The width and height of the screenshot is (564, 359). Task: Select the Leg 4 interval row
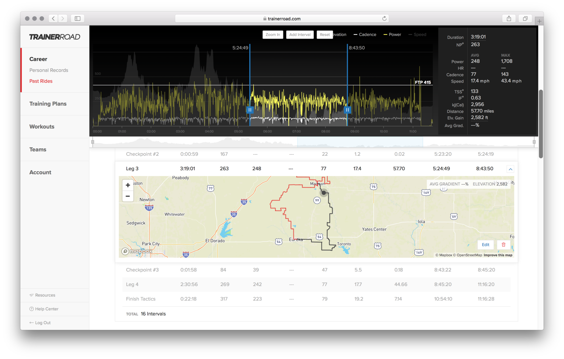(x=316, y=284)
